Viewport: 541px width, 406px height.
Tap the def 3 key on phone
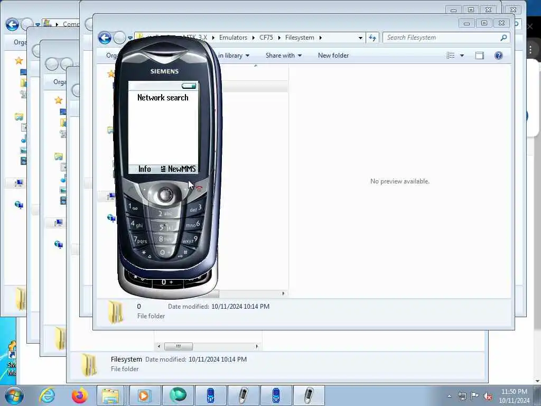click(x=195, y=208)
